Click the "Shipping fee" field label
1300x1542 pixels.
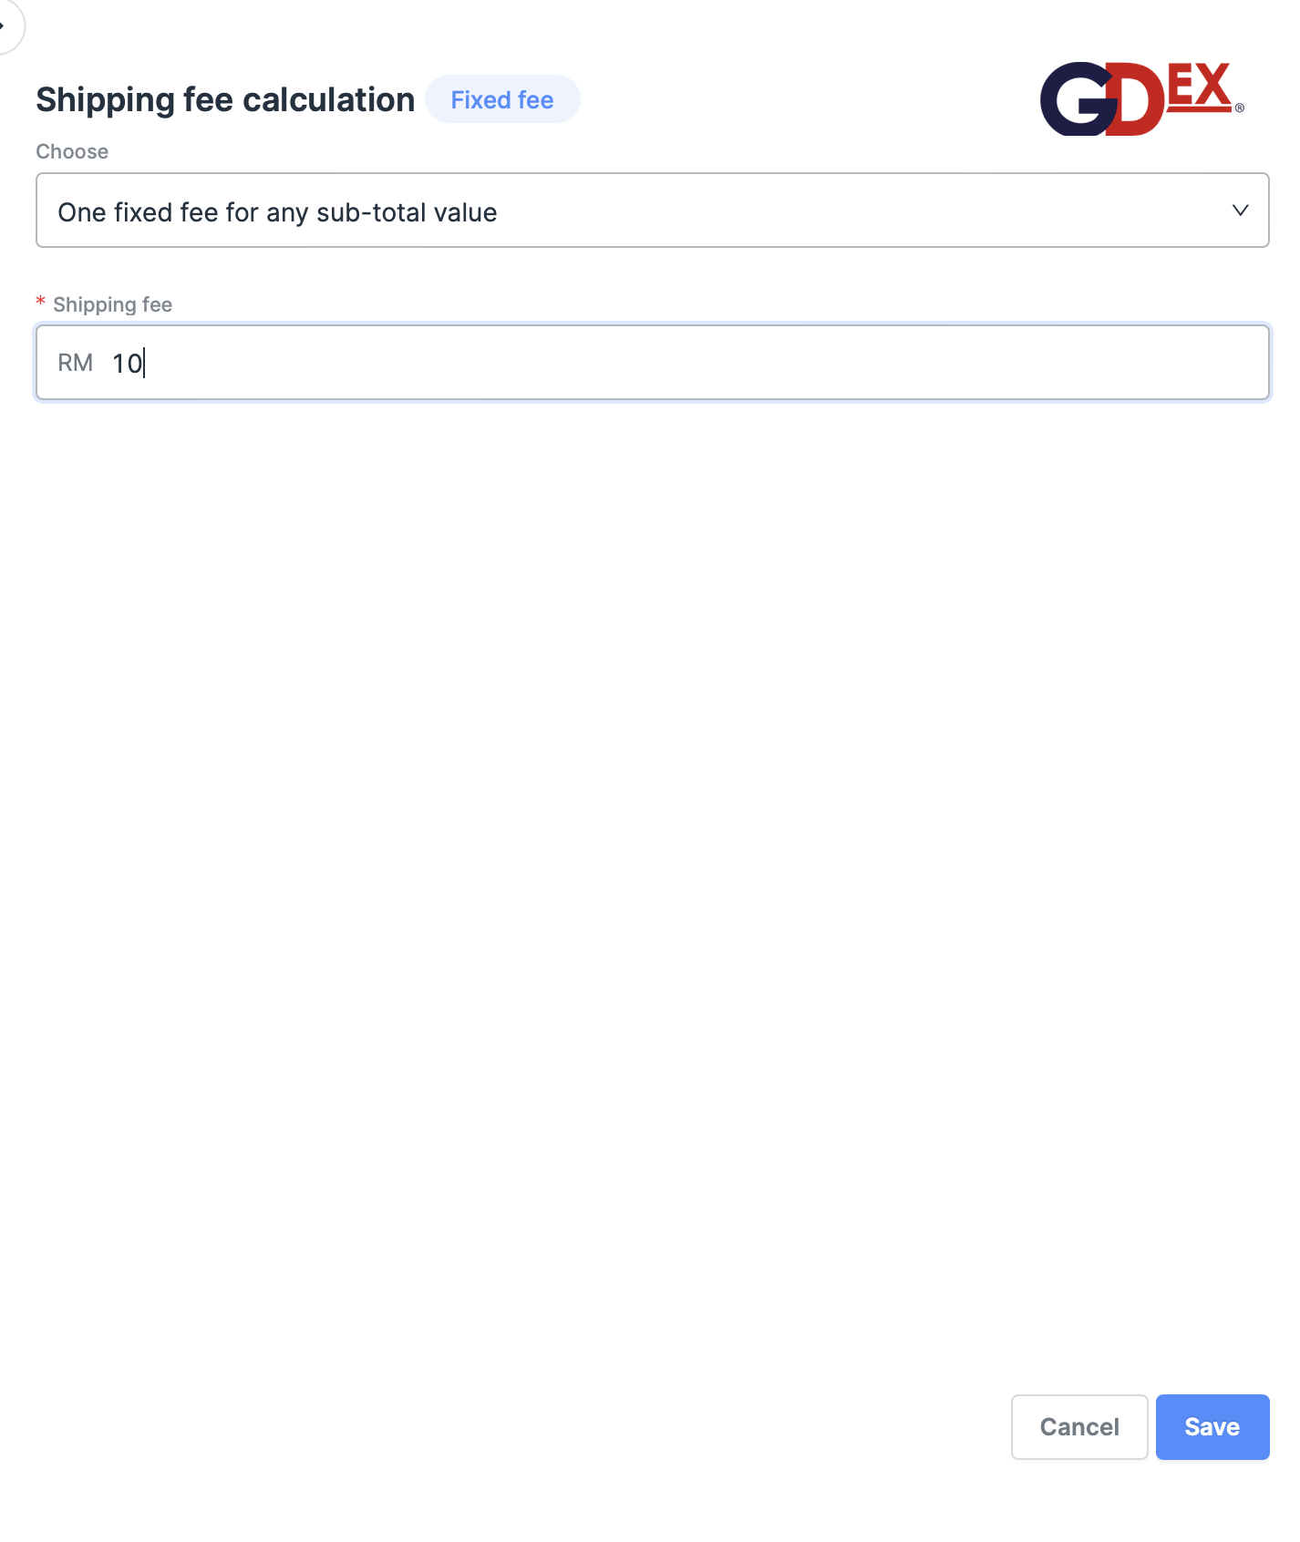click(x=112, y=304)
